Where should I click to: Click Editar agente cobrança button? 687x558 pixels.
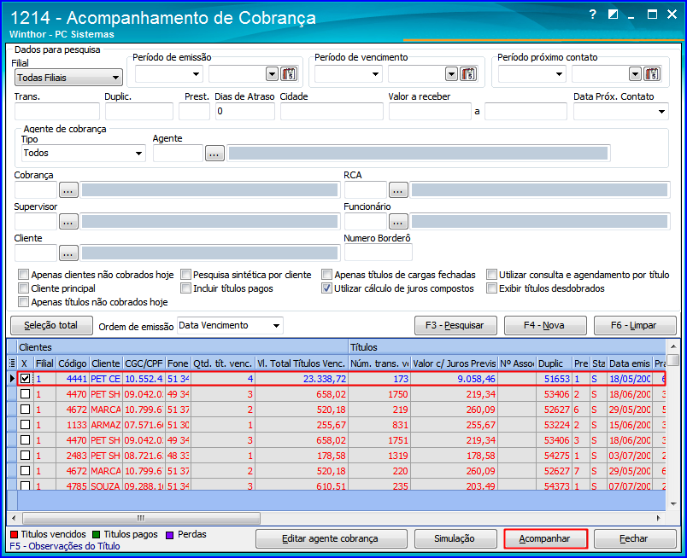[x=331, y=538]
